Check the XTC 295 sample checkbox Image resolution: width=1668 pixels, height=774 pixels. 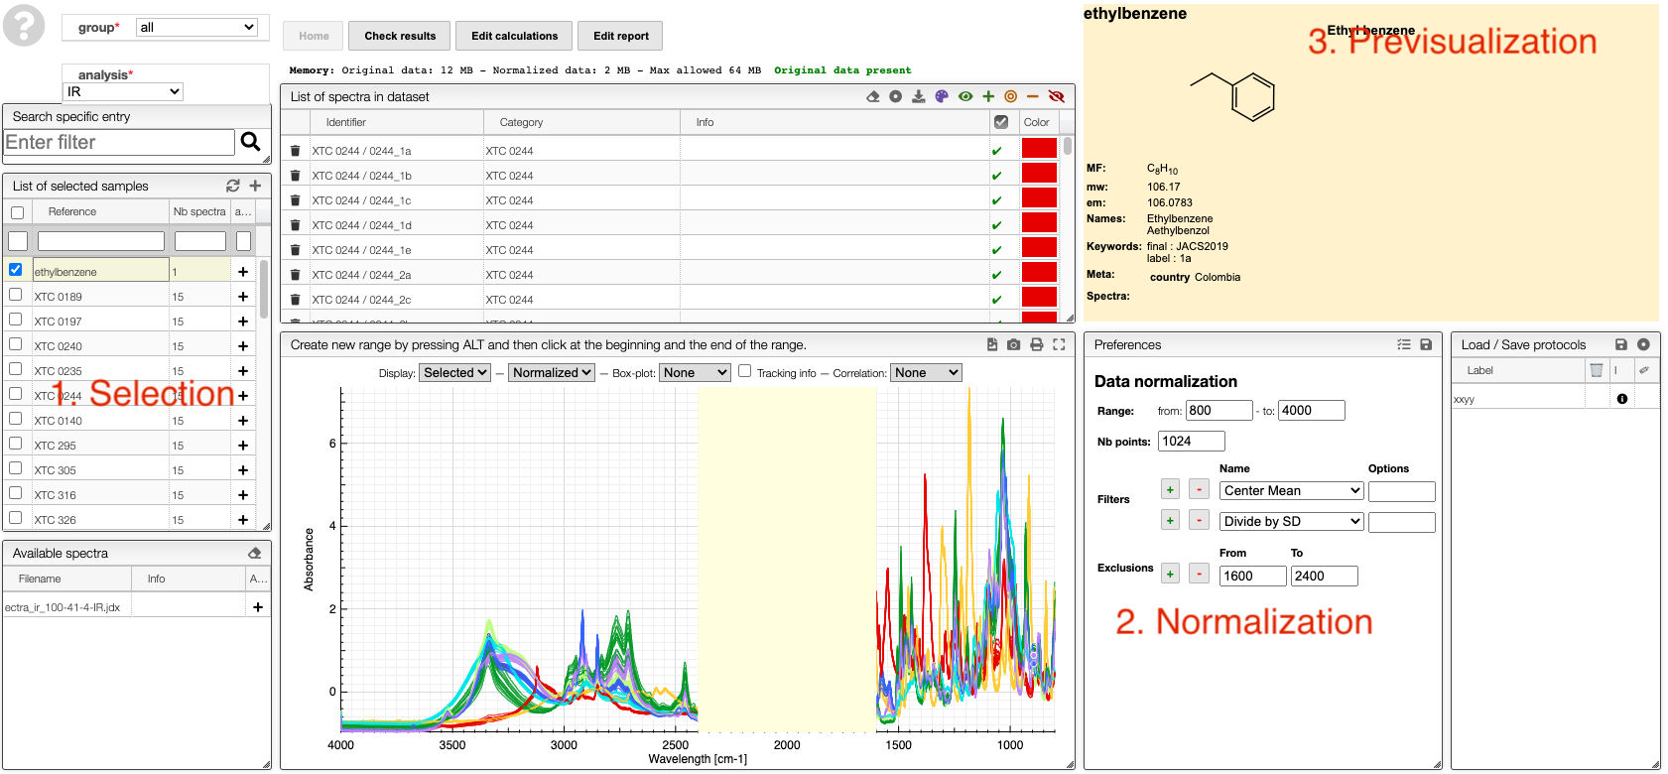(x=16, y=443)
